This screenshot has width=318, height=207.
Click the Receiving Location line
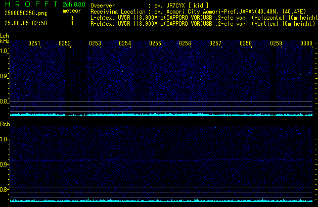pos(198,12)
